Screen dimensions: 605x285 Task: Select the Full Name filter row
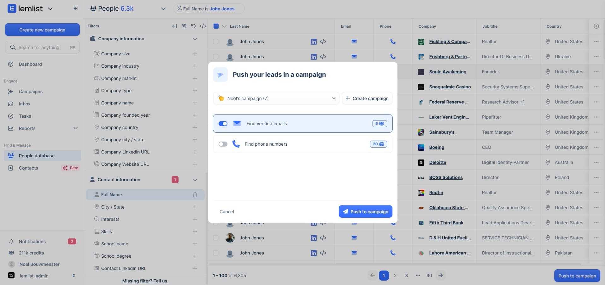pyautogui.click(x=145, y=195)
